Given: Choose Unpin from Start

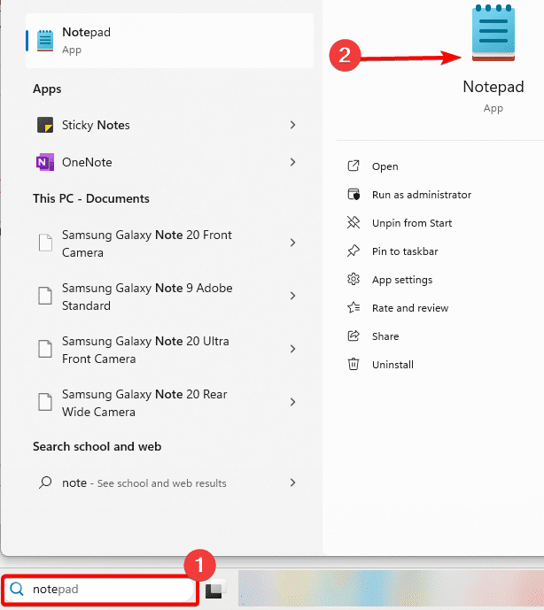Looking at the screenshot, I should [412, 223].
